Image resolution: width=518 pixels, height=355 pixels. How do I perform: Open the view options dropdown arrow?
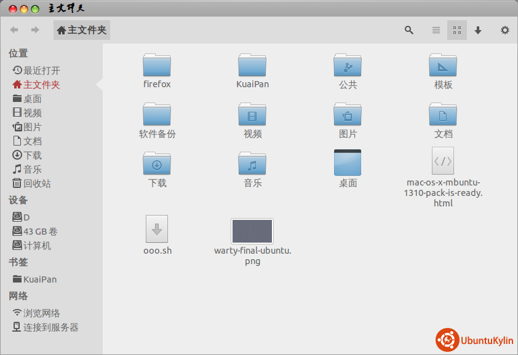click(478, 30)
